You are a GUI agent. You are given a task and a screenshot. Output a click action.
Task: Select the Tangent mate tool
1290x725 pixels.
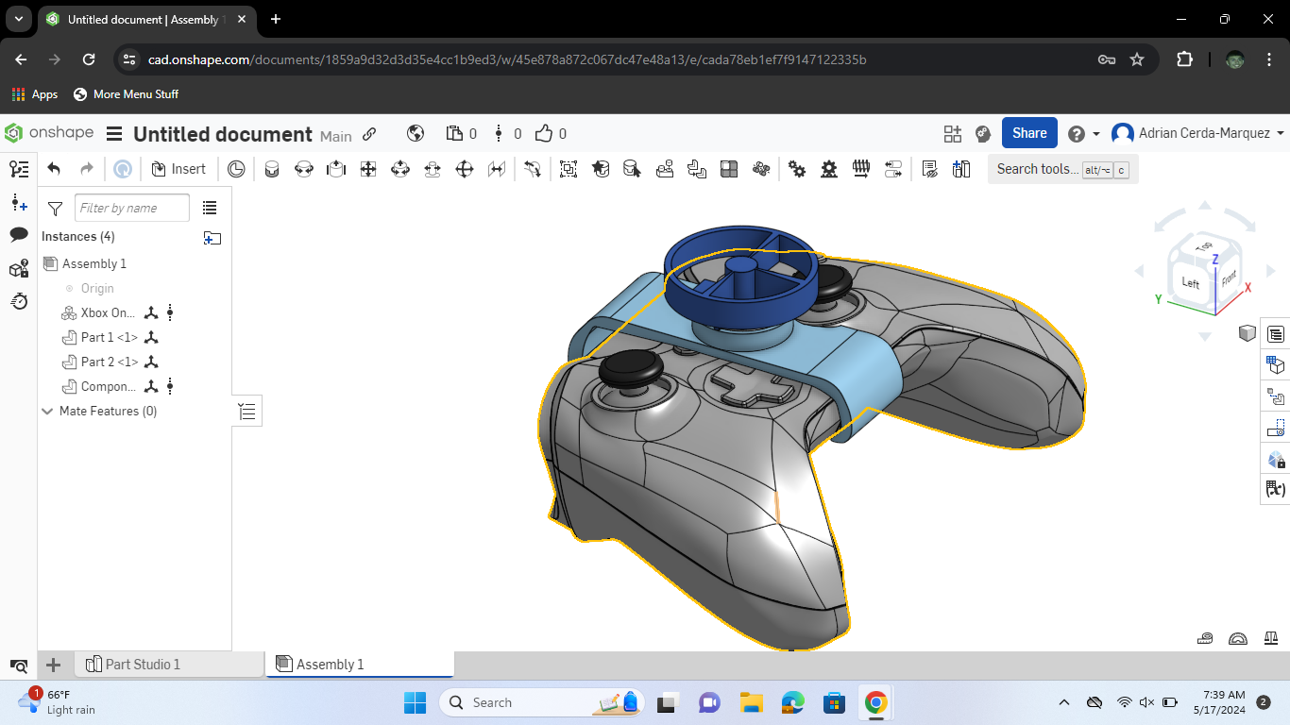[x=534, y=169]
